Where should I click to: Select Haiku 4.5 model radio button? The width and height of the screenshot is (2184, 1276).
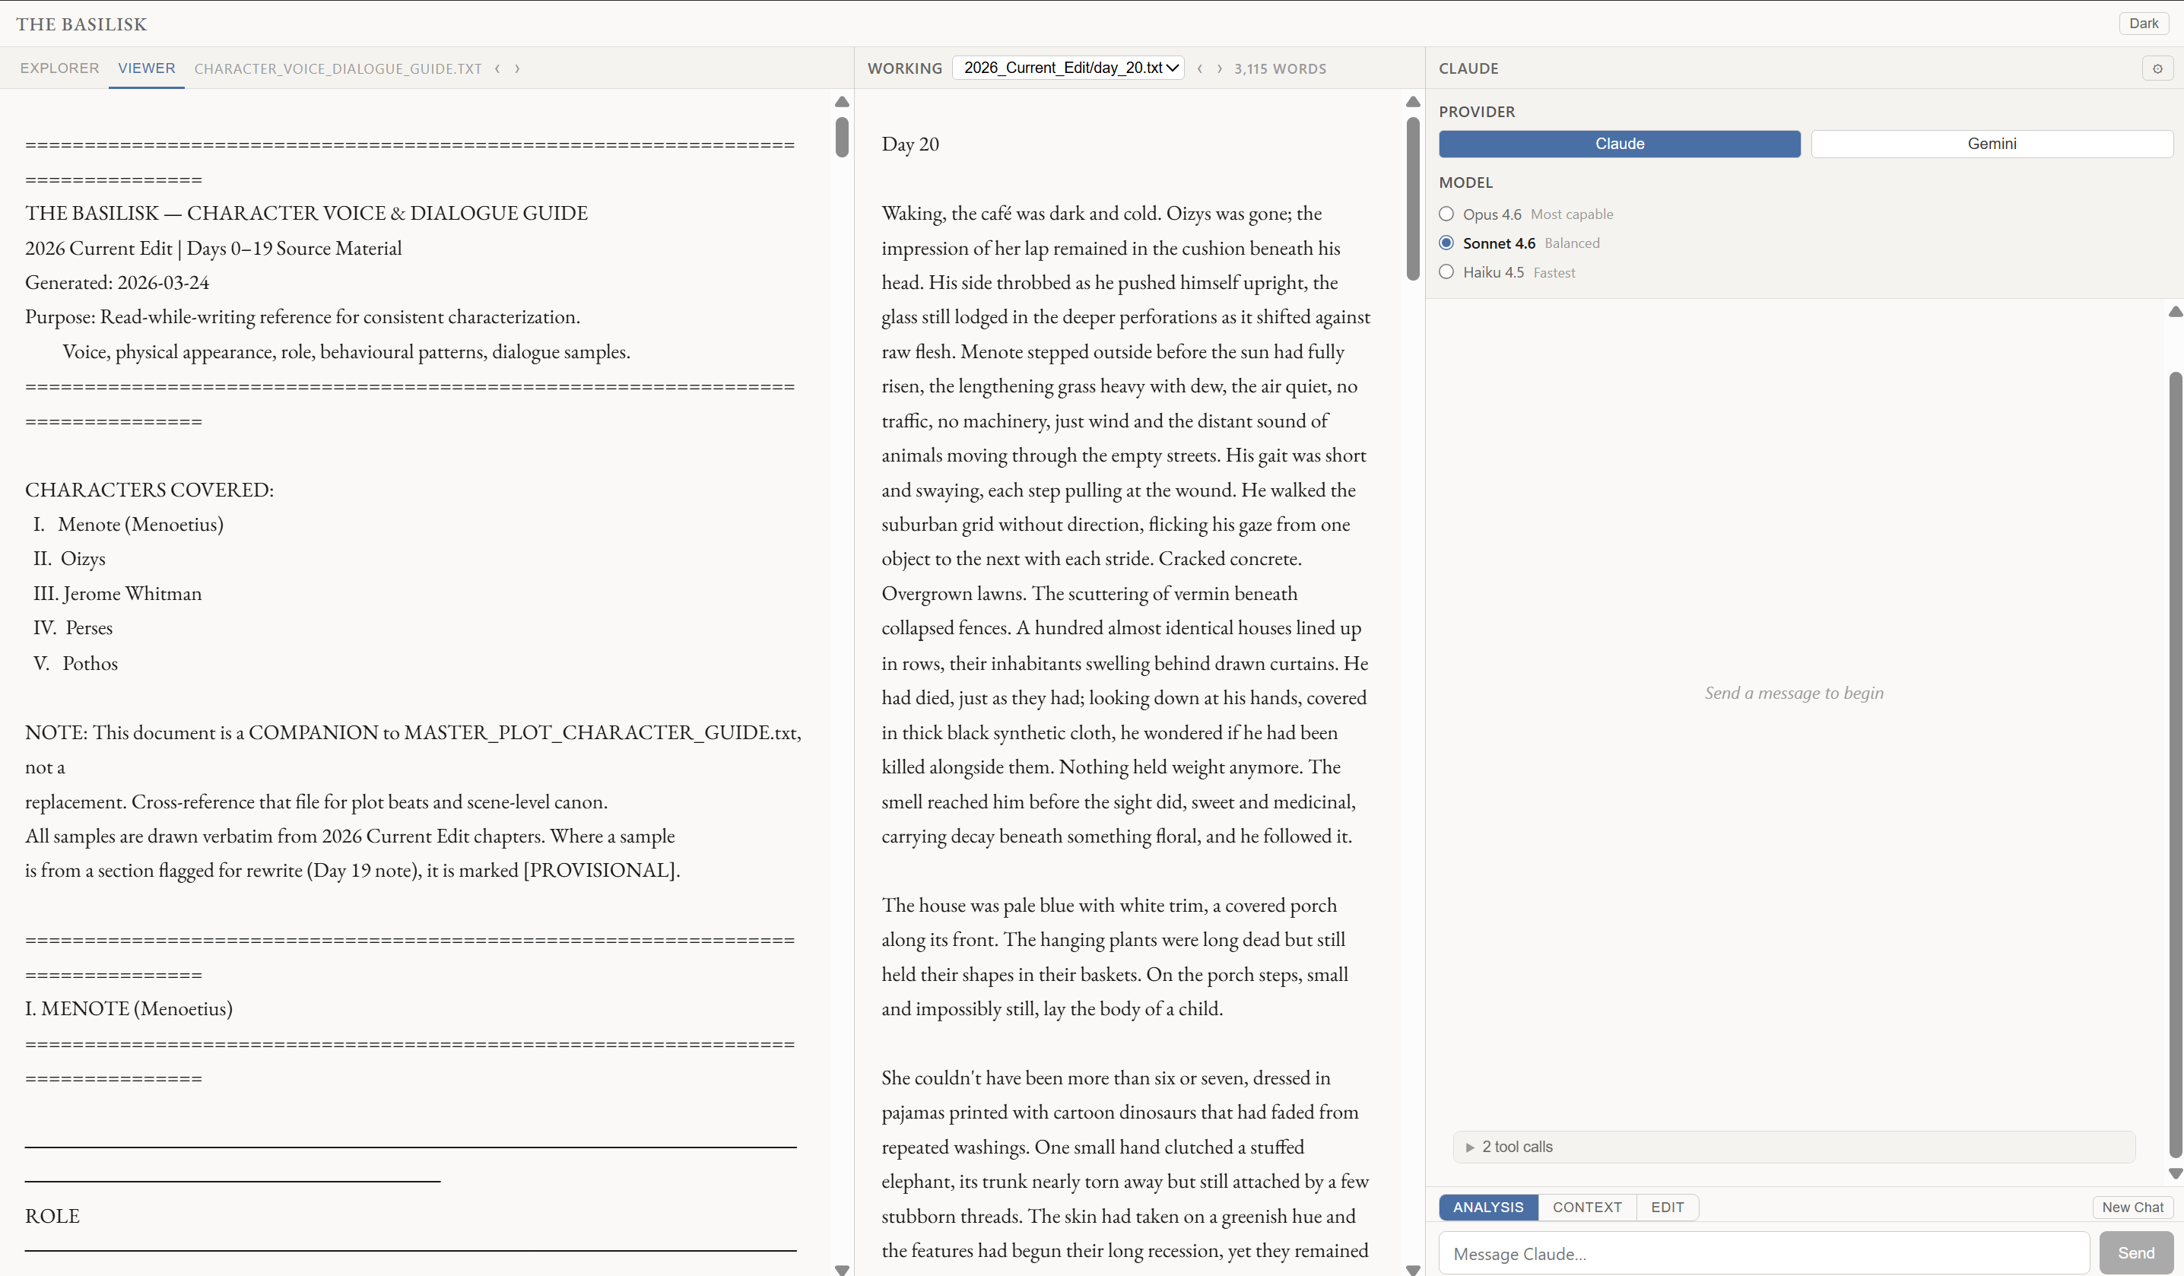pos(1446,271)
